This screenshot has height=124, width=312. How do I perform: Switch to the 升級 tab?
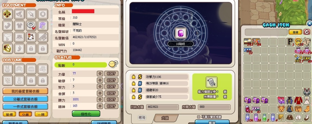[x=165, y=118]
